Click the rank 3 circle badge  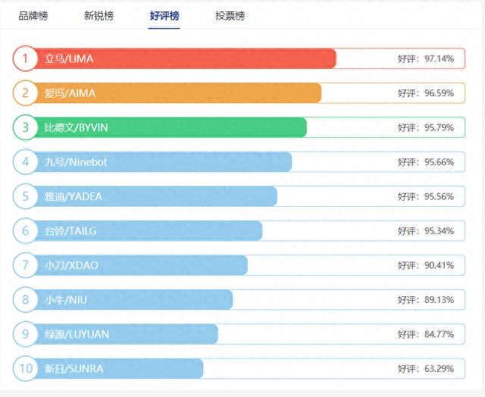(x=25, y=127)
